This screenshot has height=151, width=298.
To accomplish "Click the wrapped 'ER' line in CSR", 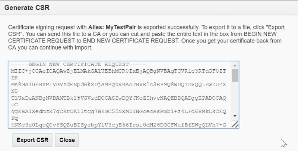I will click(x=15, y=78).
